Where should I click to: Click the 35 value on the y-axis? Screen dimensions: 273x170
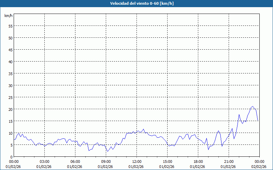click(11, 73)
